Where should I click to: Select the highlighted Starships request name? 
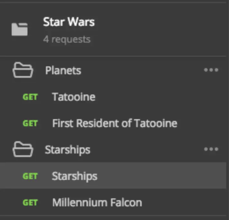pos(75,176)
